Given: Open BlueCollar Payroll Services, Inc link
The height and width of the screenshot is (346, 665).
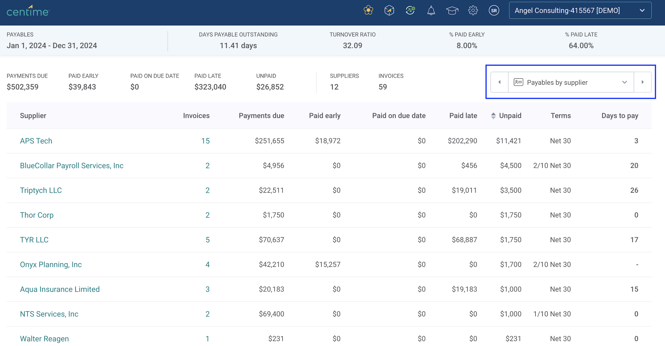Looking at the screenshot, I should click(x=72, y=165).
